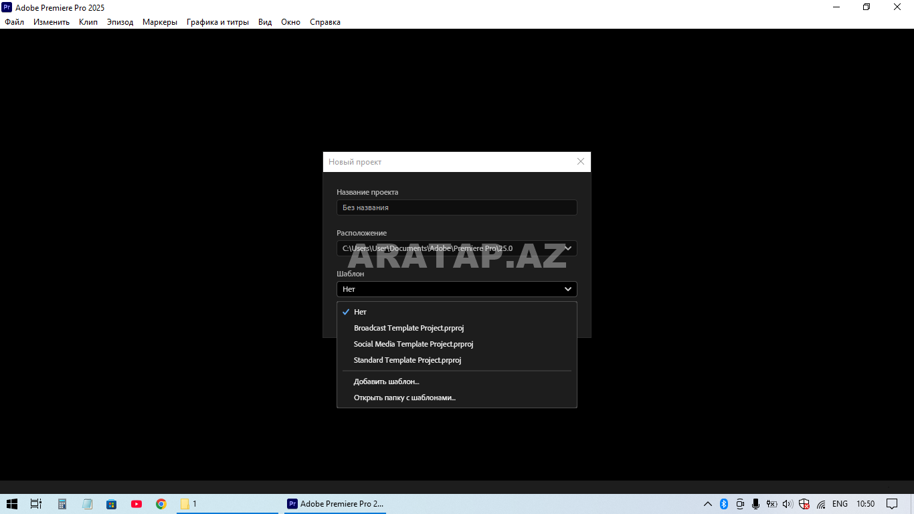Screen dimensions: 914x514
Task: Expand the Расположение path dropdown
Action: pos(568,248)
